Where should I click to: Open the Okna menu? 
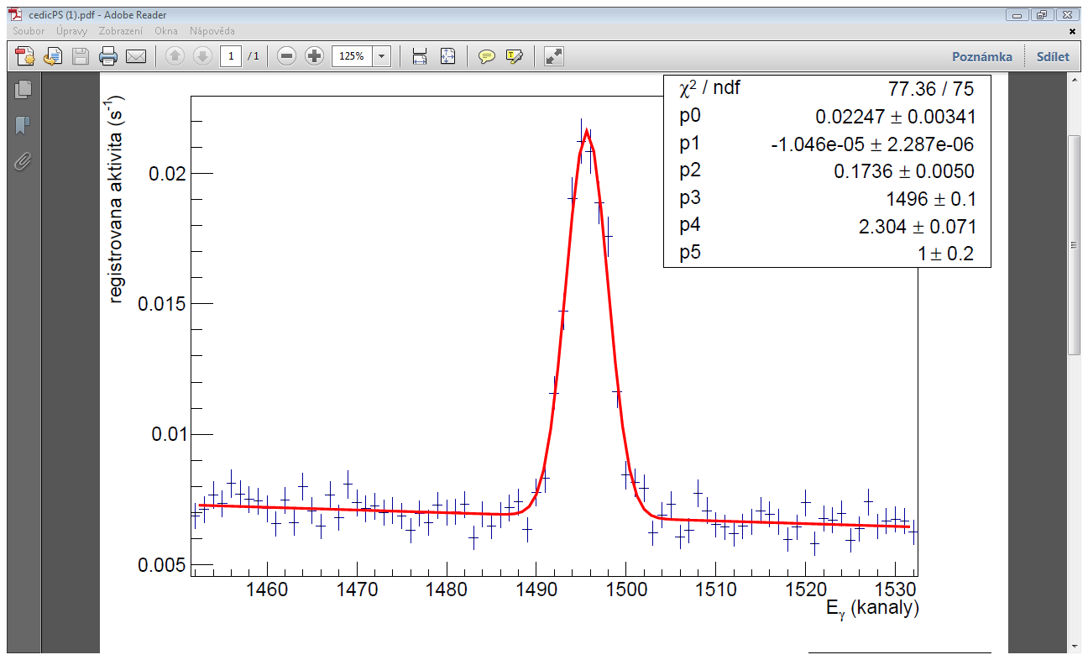tap(166, 30)
